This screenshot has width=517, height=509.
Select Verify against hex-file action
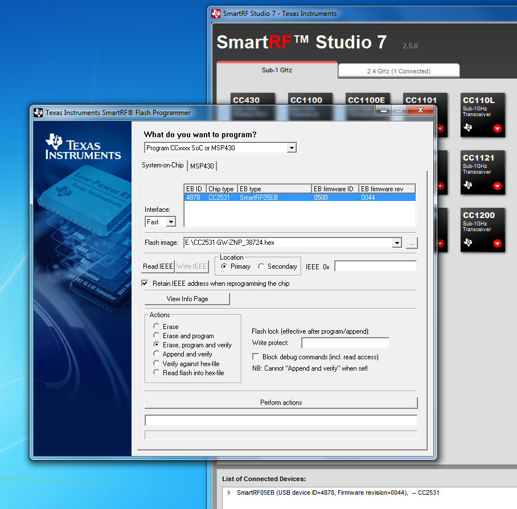click(x=156, y=363)
